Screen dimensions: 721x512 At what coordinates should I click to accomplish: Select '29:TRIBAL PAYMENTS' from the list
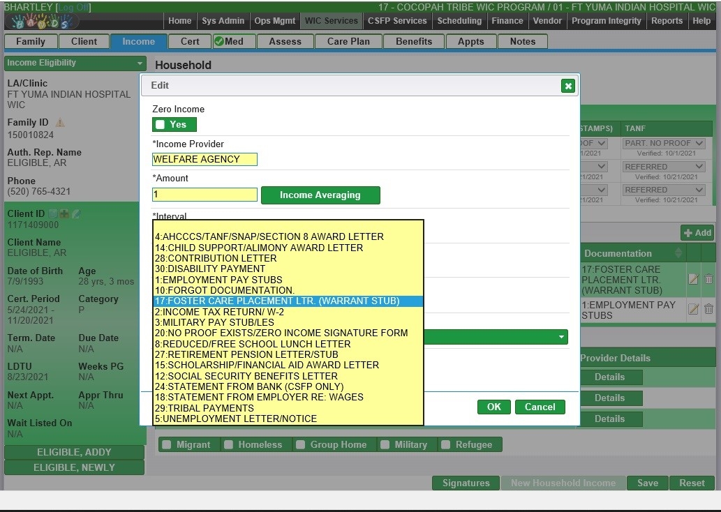(205, 408)
